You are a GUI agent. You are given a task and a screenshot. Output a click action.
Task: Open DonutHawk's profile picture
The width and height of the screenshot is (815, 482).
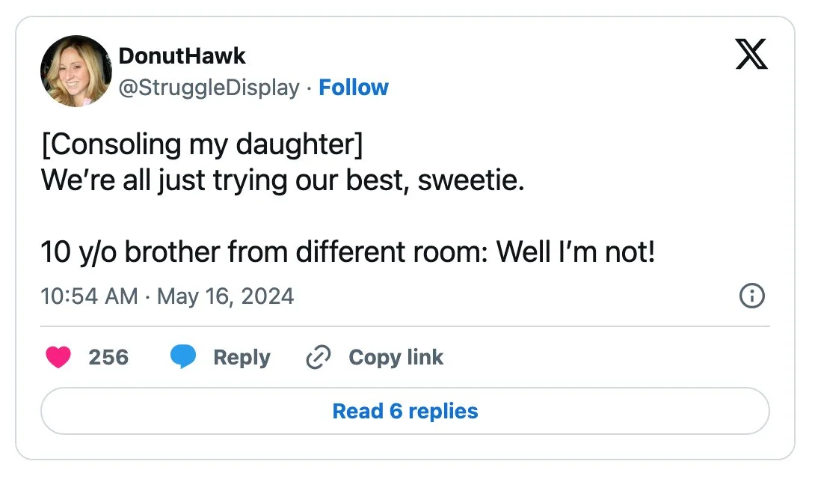pos(76,71)
